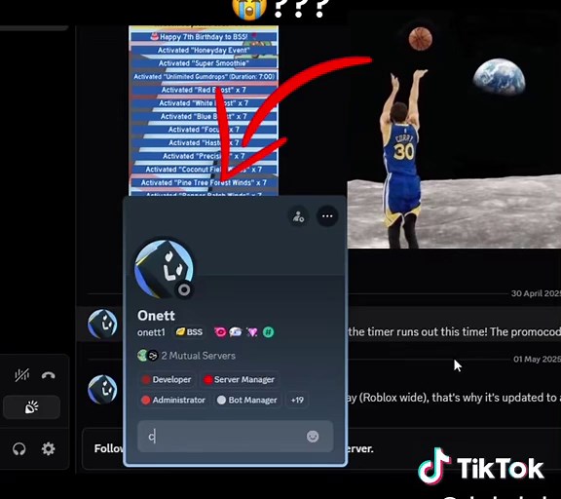561x499 pixels.
Task: Open the promo code list image
Action: point(204,110)
